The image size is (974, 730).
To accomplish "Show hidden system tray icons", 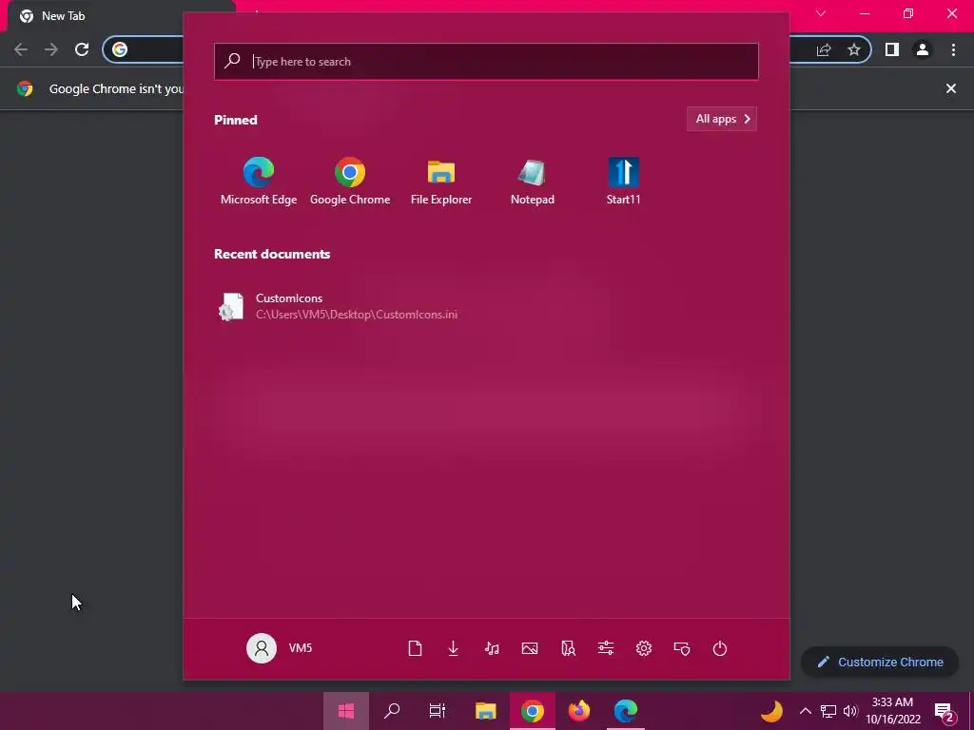I will (805, 711).
